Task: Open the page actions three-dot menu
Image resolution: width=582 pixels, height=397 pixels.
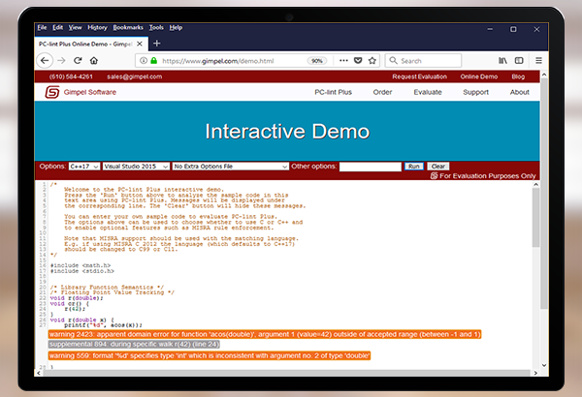Action: 343,60
